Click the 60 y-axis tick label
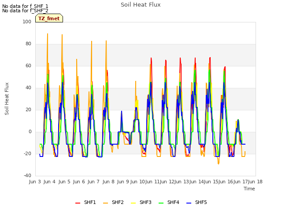Image resolution: width=282 pixels, height=211 pixels. [28, 65]
